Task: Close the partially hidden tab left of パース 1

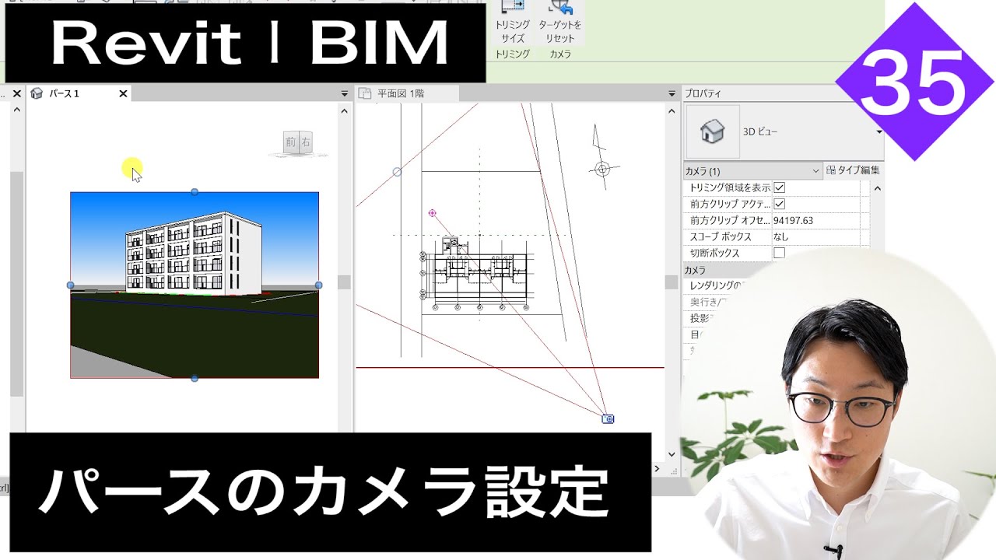Action: pyautogui.click(x=17, y=93)
